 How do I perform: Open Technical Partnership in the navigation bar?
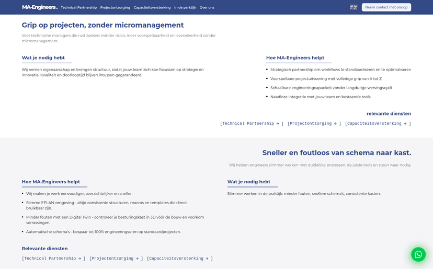click(x=78, y=7)
